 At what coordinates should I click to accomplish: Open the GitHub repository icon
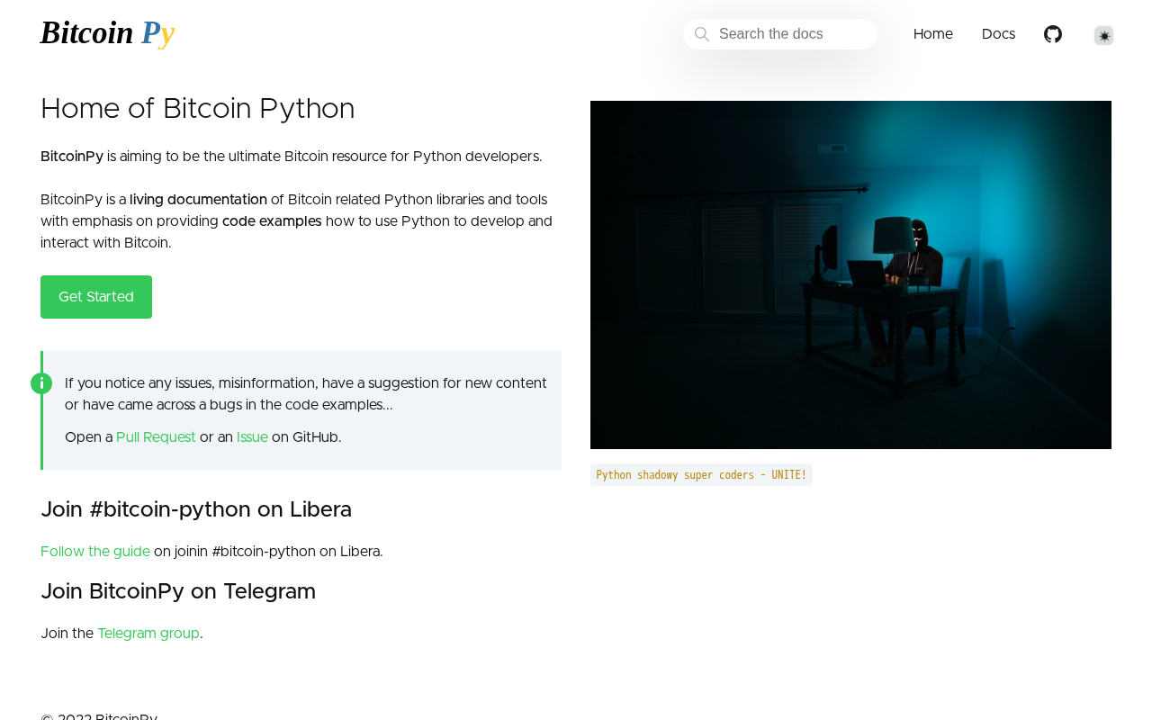[x=1052, y=34]
